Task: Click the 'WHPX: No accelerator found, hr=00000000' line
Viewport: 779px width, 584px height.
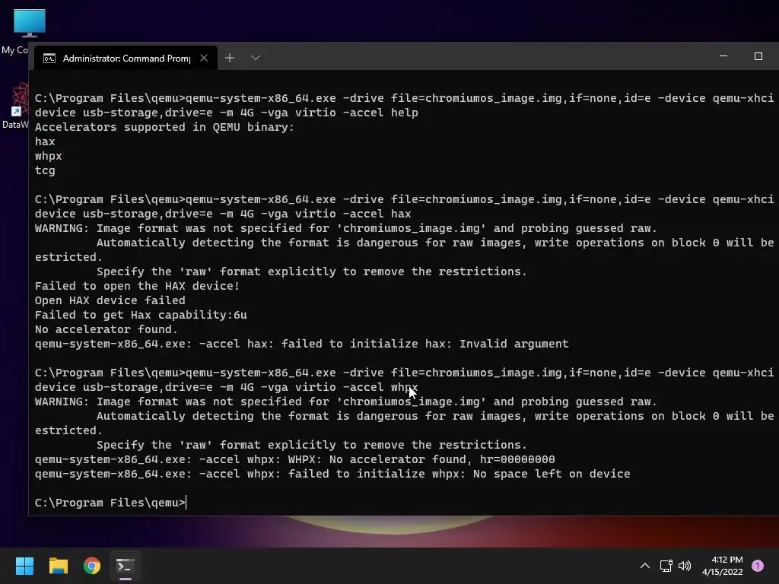Action: click(x=294, y=459)
